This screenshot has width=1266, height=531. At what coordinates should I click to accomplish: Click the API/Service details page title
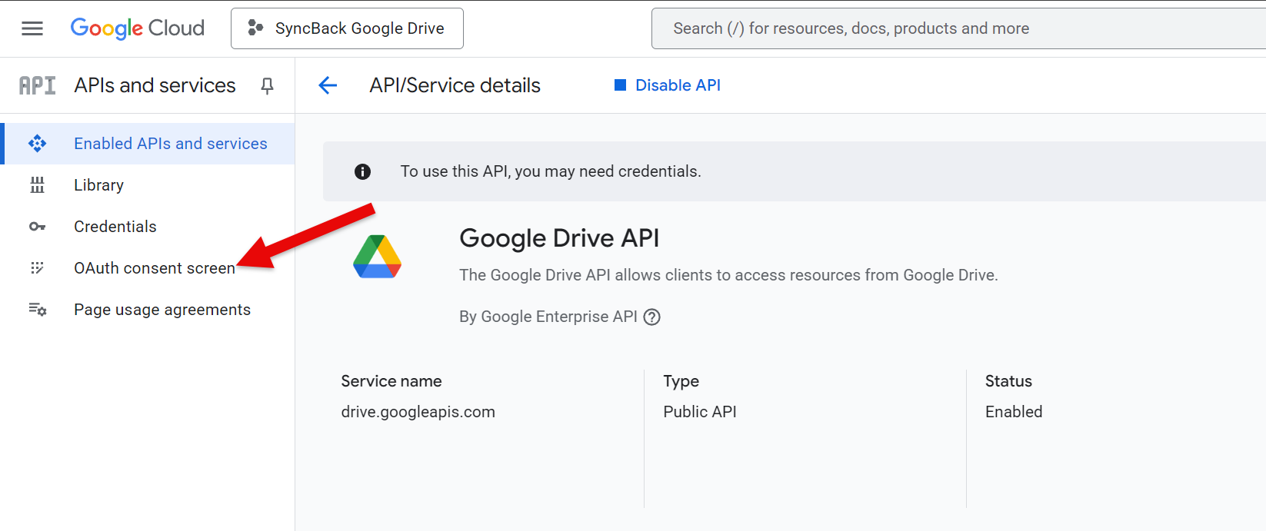tap(455, 85)
